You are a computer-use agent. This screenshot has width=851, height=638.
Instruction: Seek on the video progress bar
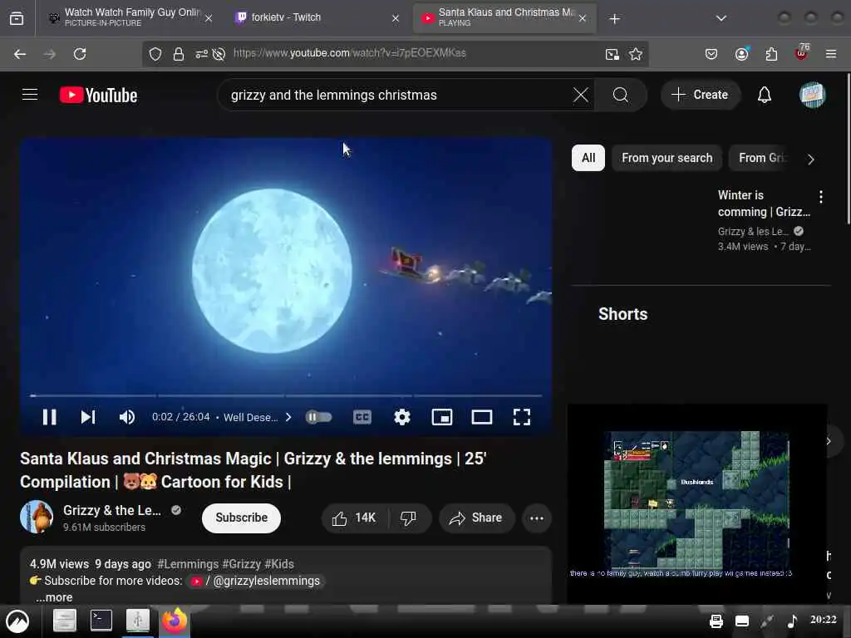[x=286, y=395]
